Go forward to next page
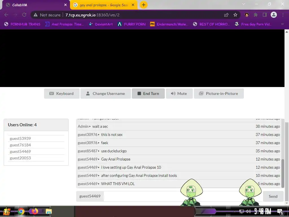The height and width of the screenshot is (217, 289). [x=15, y=15]
